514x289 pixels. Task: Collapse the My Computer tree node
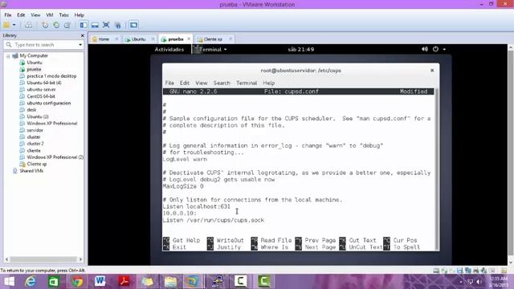tap(8, 56)
